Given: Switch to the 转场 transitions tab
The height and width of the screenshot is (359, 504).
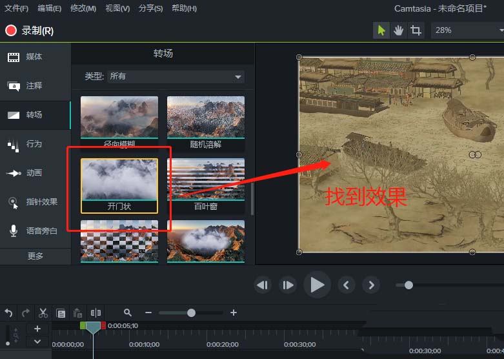Looking at the screenshot, I should click(x=35, y=115).
